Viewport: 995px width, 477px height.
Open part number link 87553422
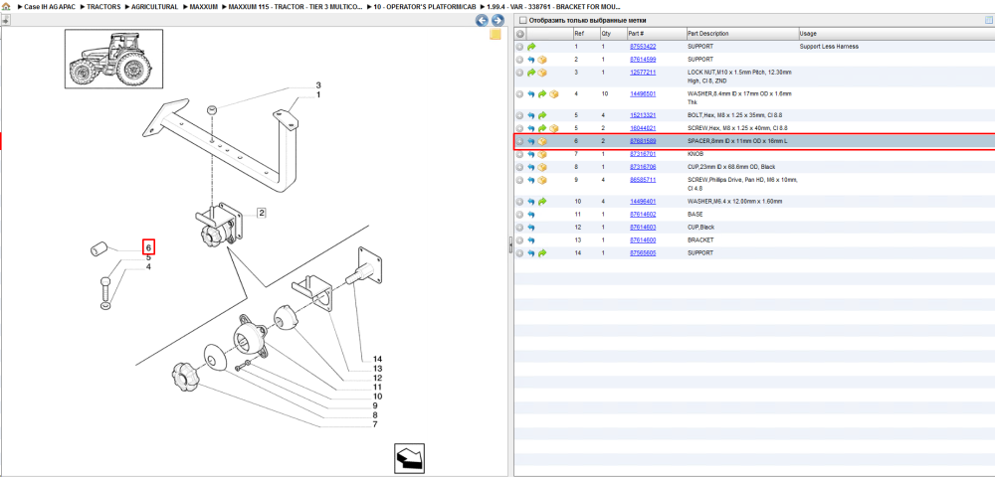coord(642,47)
